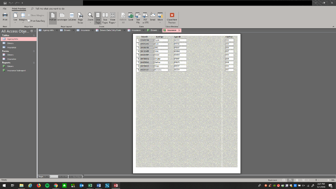Collapse the Forms group
336x189 pixels.
pyautogui.click(x=34, y=51)
